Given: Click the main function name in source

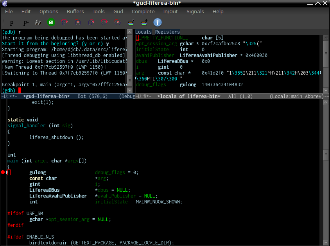Looking at the screenshot, I should pyautogui.click(x=13, y=161).
